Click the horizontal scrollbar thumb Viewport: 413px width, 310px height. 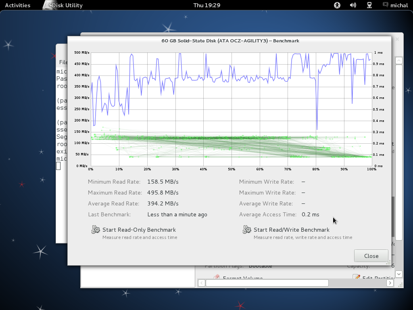(x=267, y=283)
